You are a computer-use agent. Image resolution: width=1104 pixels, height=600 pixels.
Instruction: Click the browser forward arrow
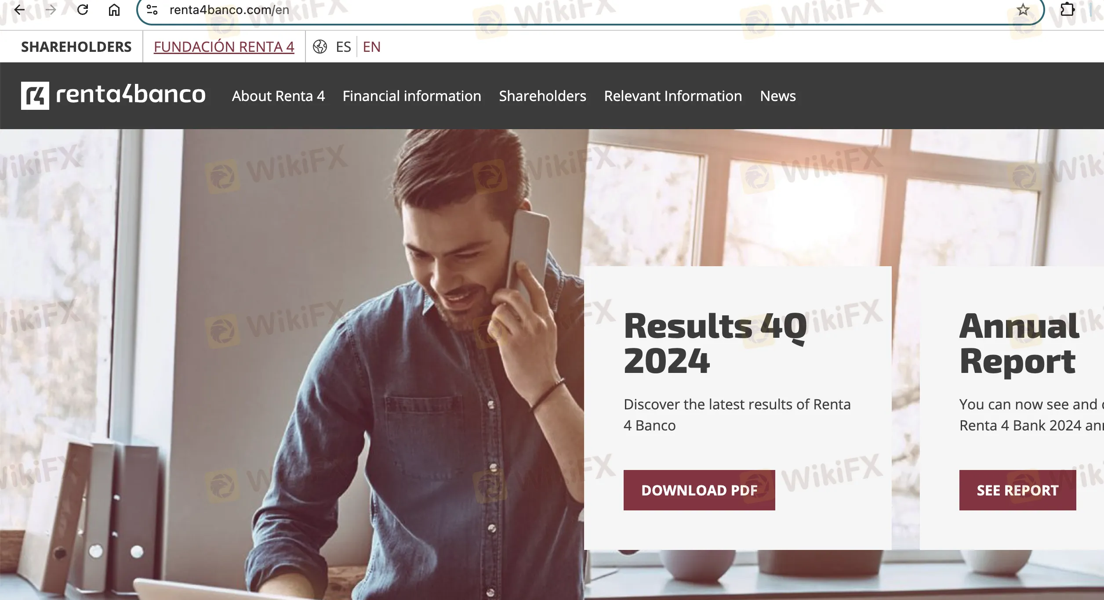[51, 9]
